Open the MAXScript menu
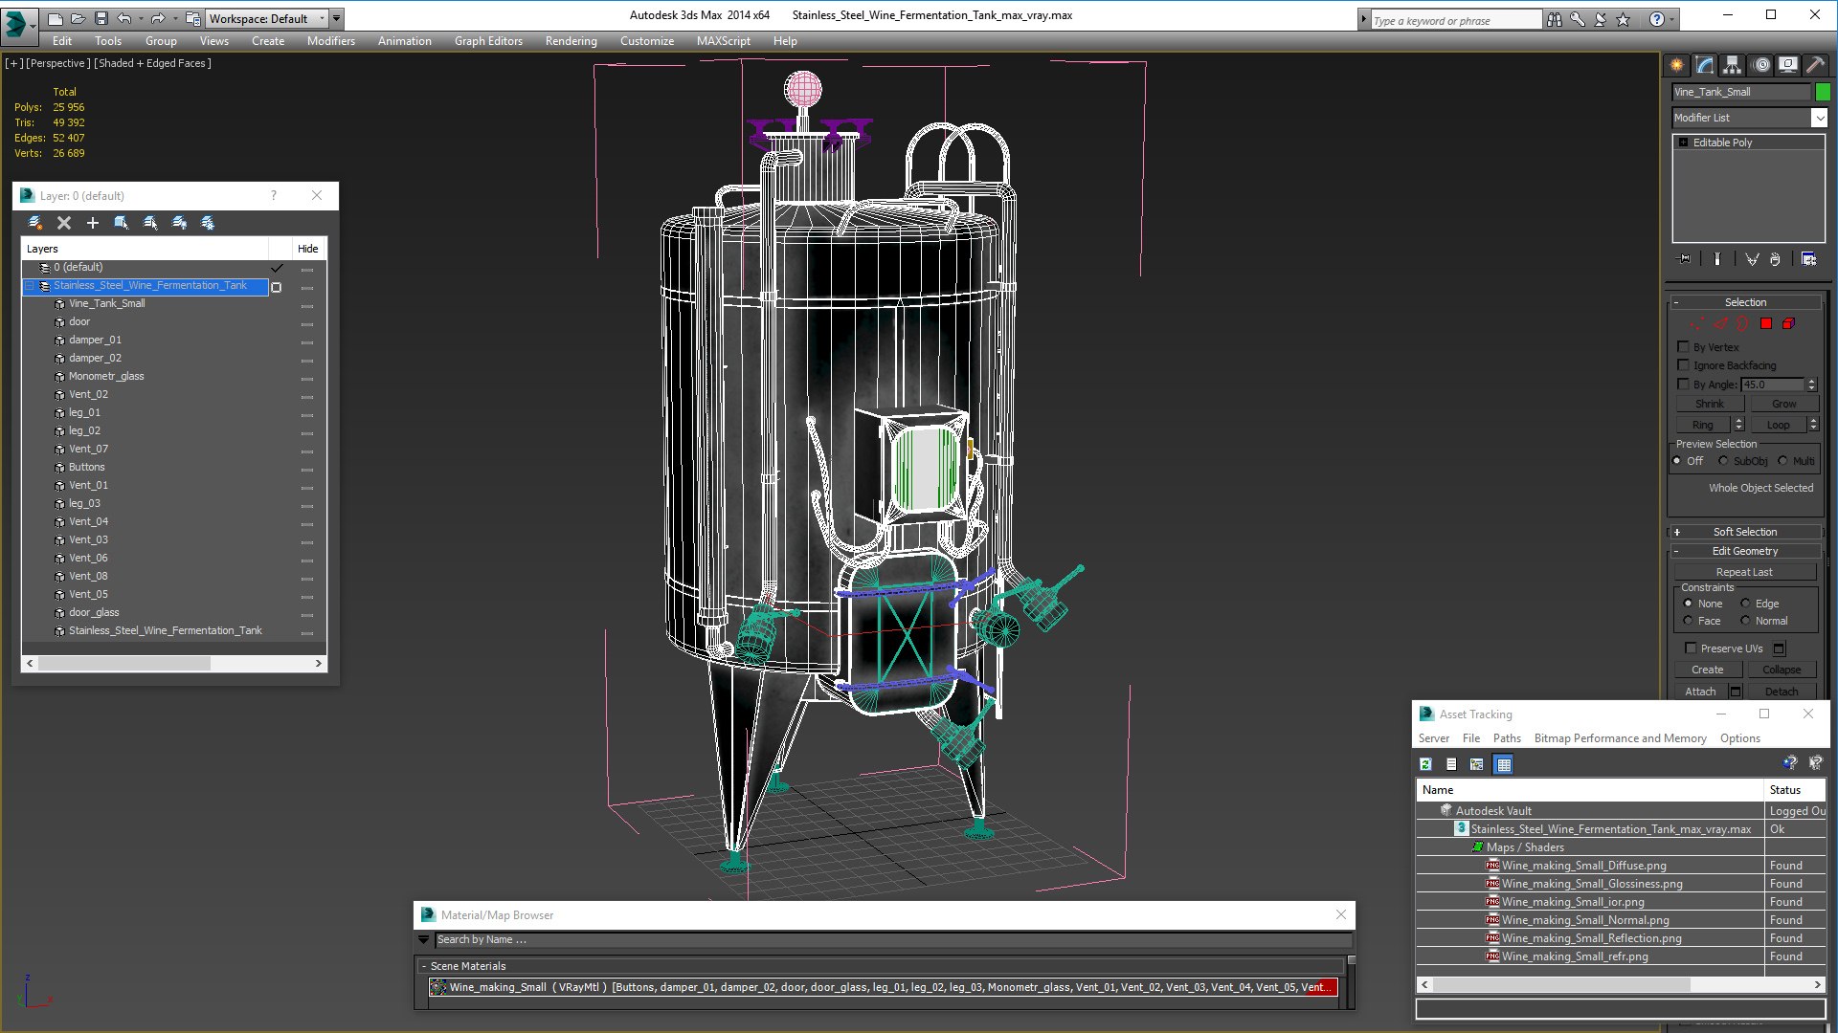 tap(723, 41)
